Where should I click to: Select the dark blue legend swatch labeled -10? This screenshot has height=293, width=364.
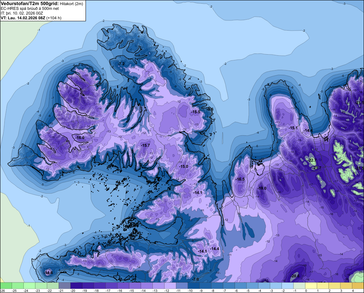click(x=194, y=286)
